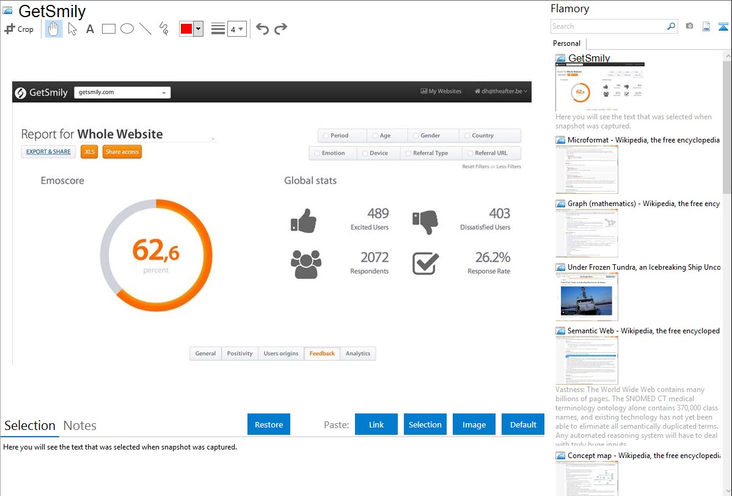Screen dimensions: 732x496
Task: Enable the Gender filter checkbox
Action: tap(415, 136)
